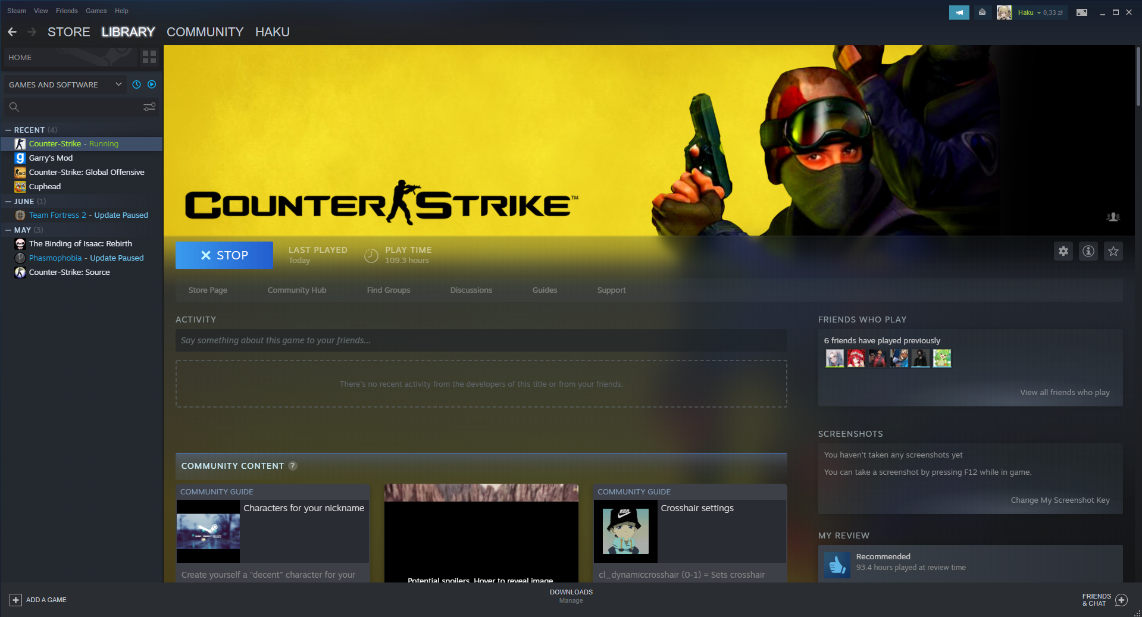This screenshot has width=1142, height=617.
Task: Click the back navigation arrow
Action: (x=12, y=32)
